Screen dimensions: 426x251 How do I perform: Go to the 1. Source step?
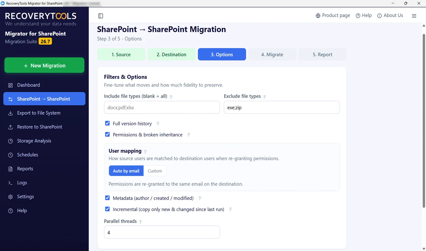tap(121, 54)
